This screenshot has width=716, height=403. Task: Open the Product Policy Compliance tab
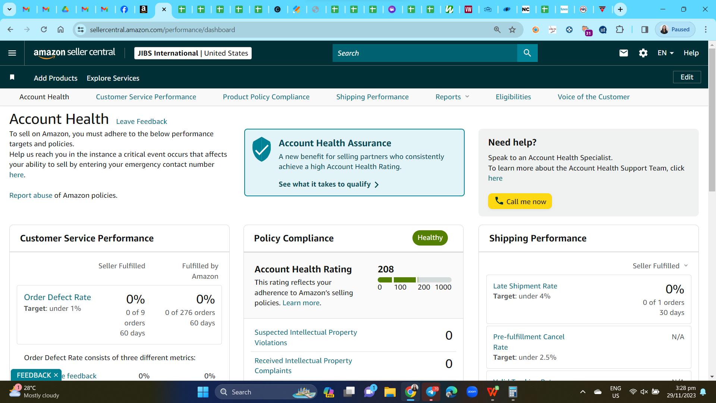point(266,97)
